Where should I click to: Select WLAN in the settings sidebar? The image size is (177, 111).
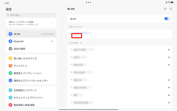(x=31, y=34)
